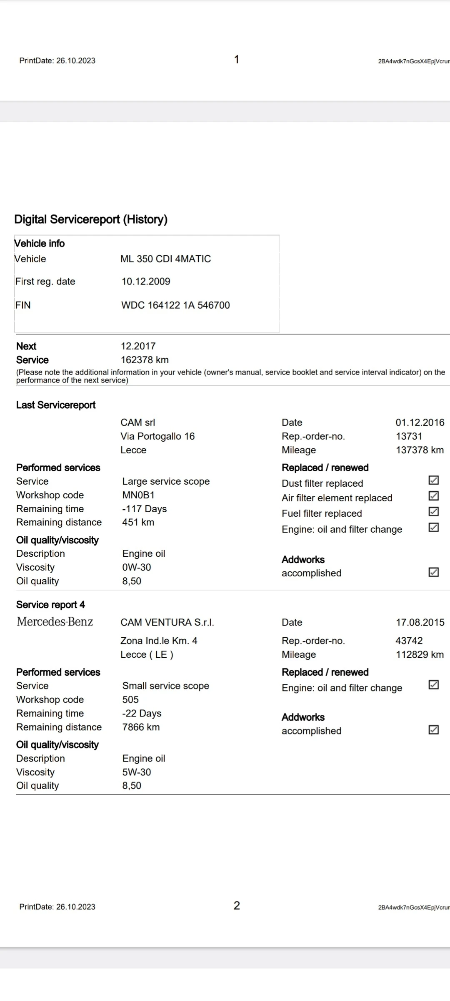The height and width of the screenshot is (1001, 450).
Task: Click the CAM VENTURA S.r.l. workshop name
Action: point(167,622)
